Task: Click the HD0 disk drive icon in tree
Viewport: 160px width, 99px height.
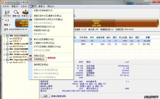Action: tap(7, 36)
